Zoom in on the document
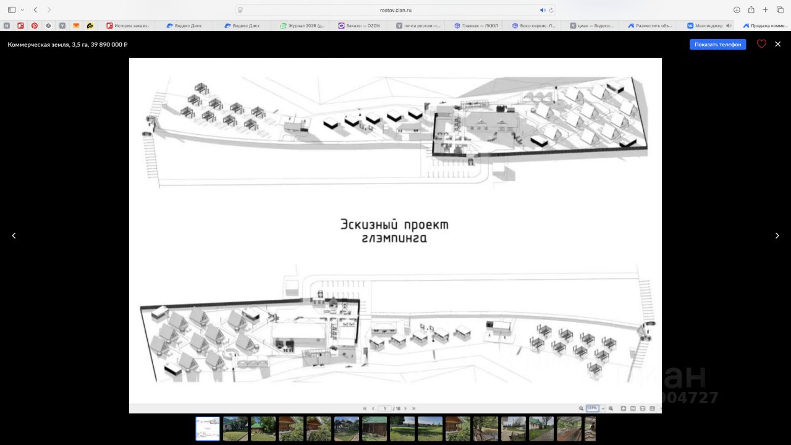 click(611, 409)
